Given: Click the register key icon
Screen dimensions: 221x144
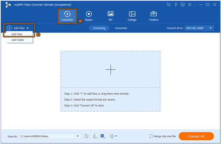Looking at the screenshot, I should (176, 5).
